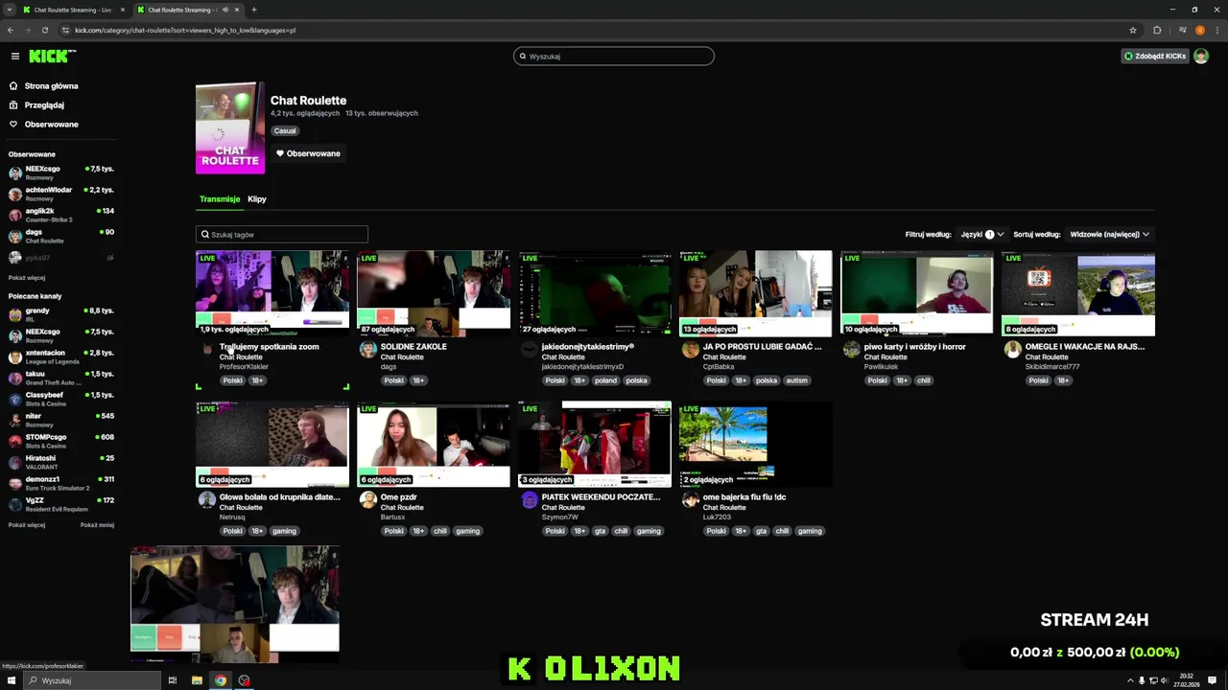Image resolution: width=1228 pixels, height=690 pixels.
Task: Switch to Transmisje tab
Action: 220,199
